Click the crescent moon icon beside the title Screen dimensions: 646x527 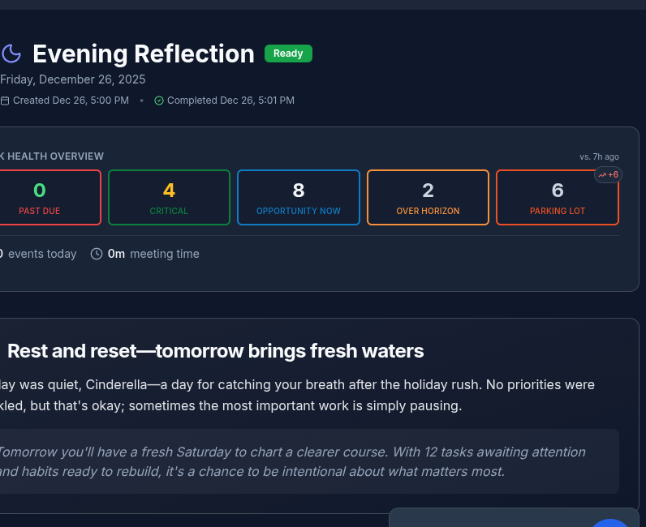[x=11, y=54]
